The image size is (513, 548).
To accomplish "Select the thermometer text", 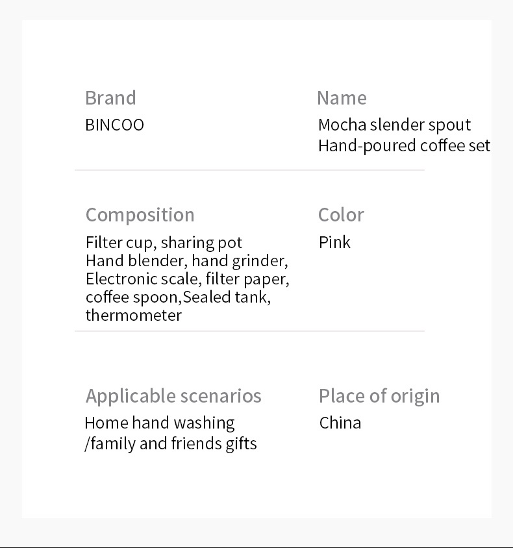I will (x=134, y=316).
